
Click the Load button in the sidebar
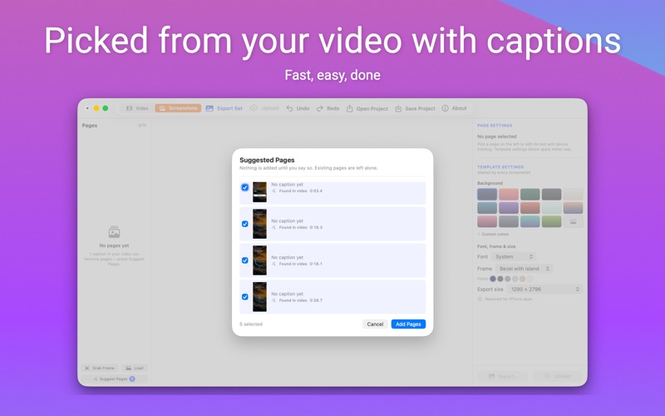(x=135, y=368)
